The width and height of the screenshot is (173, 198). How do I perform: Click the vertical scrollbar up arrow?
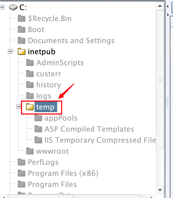click(x=160, y=5)
